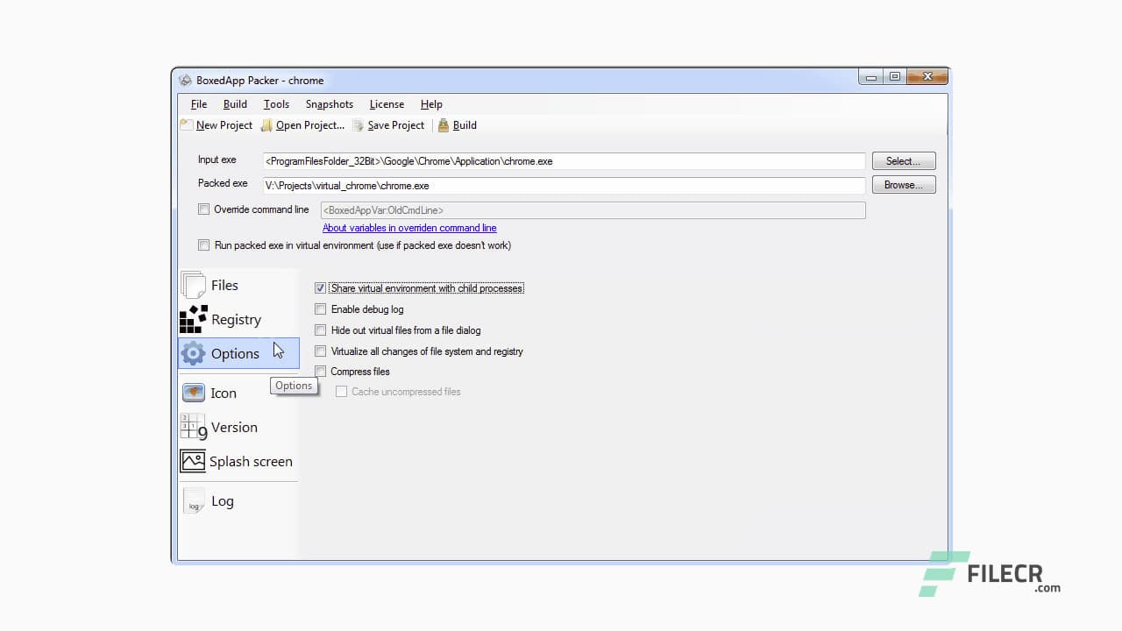Open the Build menu
The height and width of the screenshot is (631, 1122).
click(x=235, y=104)
